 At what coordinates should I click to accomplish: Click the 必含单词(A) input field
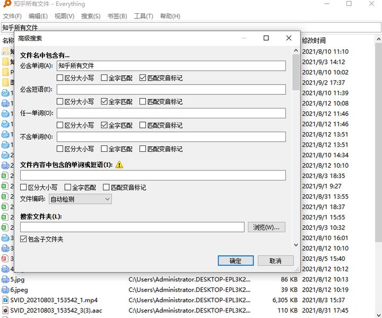171,66
